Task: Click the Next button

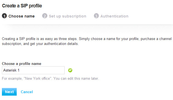Action: (x=9, y=92)
